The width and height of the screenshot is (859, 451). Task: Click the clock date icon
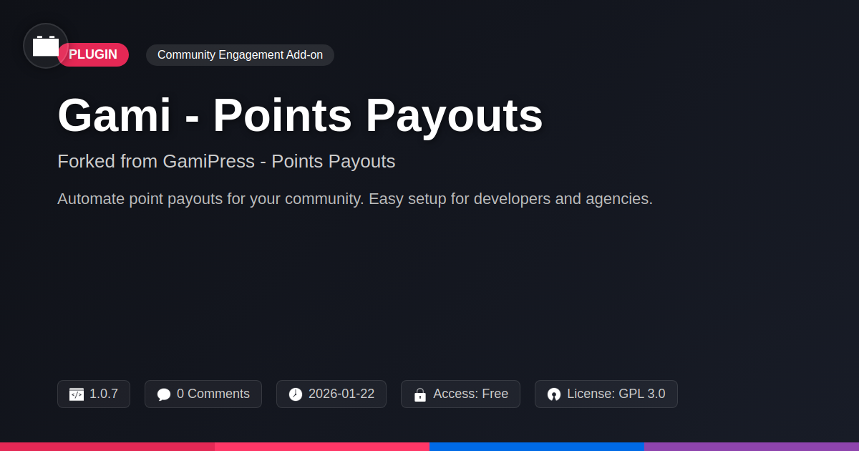tap(296, 394)
